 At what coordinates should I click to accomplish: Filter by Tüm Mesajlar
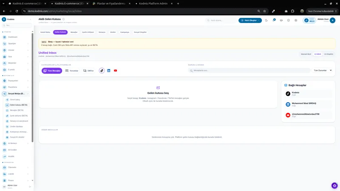(x=52, y=70)
